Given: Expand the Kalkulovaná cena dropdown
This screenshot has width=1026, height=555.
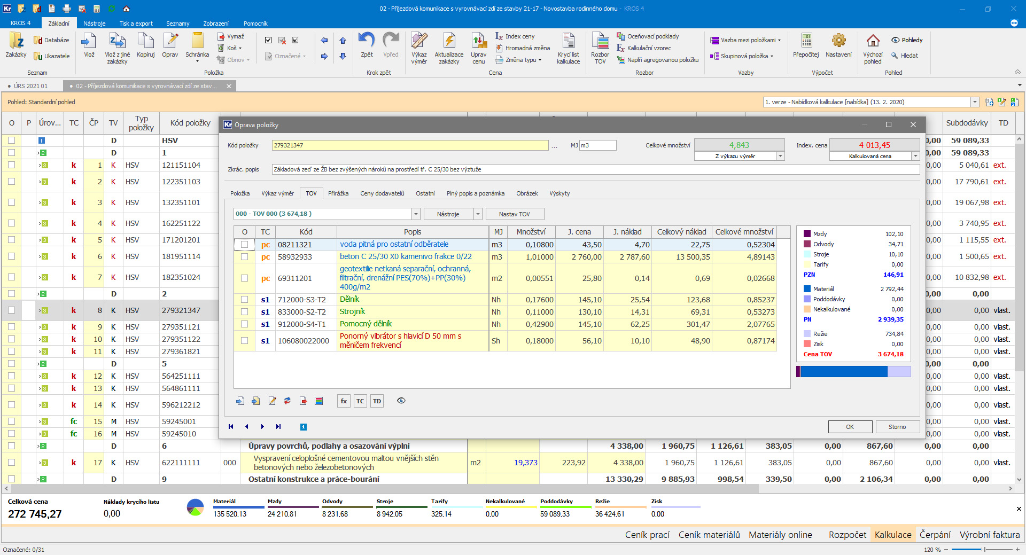Looking at the screenshot, I should (x=915, y=157).
